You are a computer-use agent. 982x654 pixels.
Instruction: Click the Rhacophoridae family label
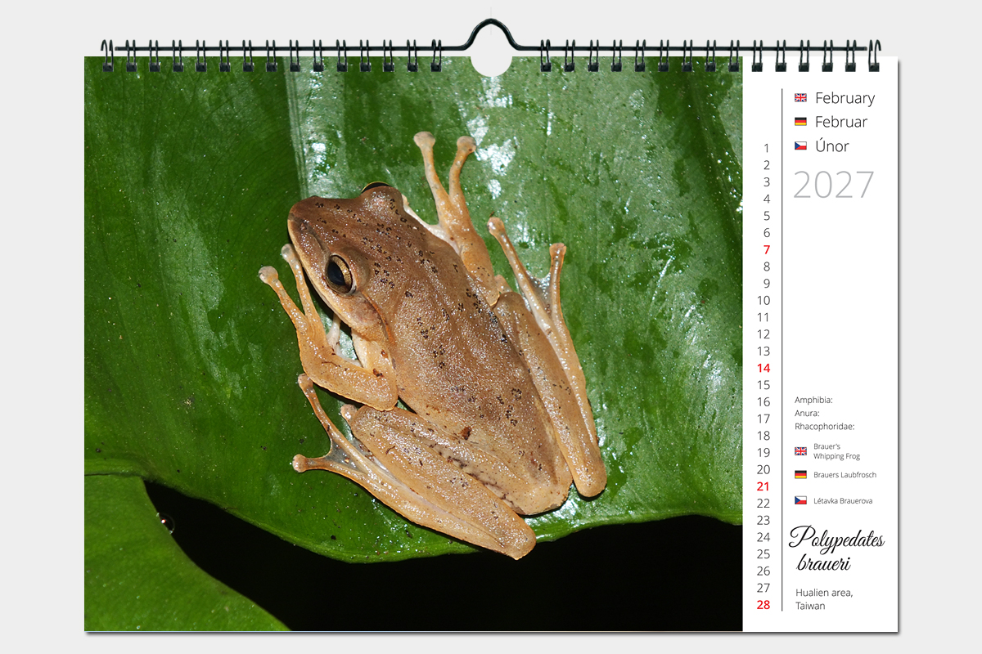pos(824,426)
